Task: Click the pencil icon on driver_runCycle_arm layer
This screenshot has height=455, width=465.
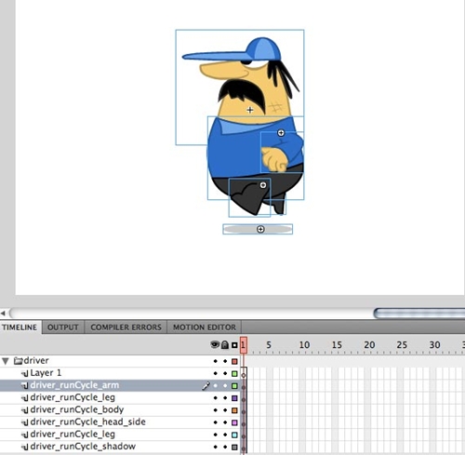Action: point(206,385)
